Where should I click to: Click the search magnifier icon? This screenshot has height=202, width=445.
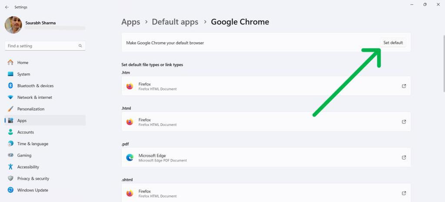pyautogui.click(x=80, y=46)
